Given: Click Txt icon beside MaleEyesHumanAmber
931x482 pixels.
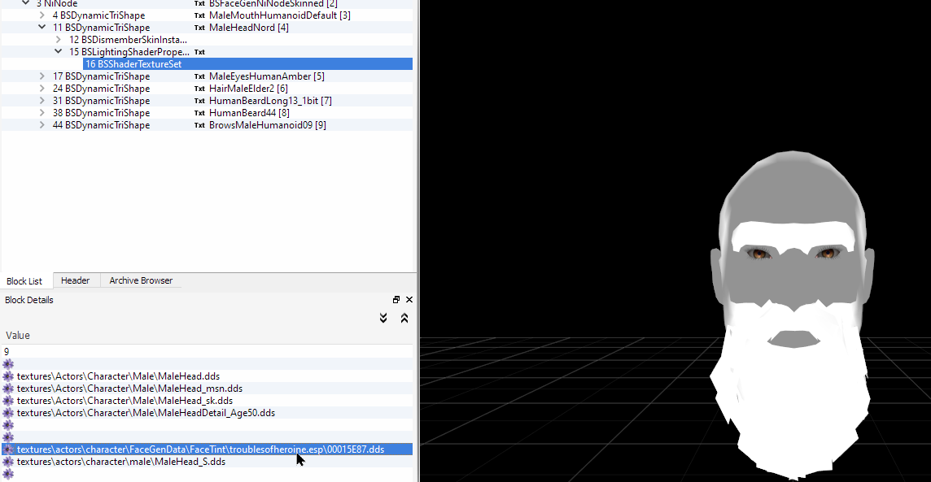Looking at the screenshot, I should click(199, 76).
